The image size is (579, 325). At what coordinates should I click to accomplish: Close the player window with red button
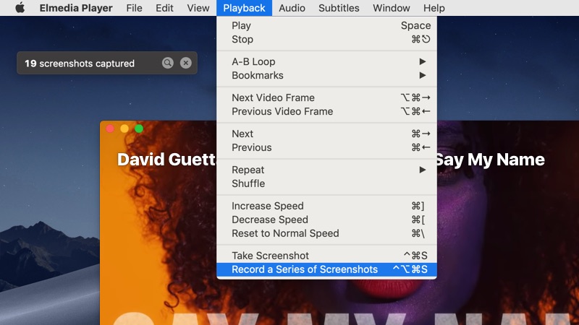pyautogui.click(x=110, y=129)
